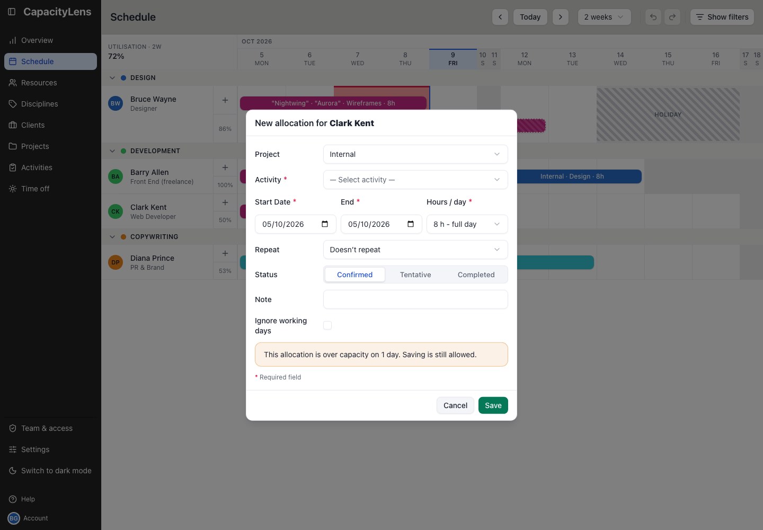Viewport: 763px width, 530px height.
Task: Open Overview in sidebar
Action: 50,40
